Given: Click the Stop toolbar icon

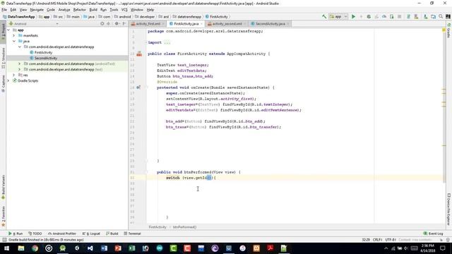Looking at the screenshot, I should click(399, 17).
